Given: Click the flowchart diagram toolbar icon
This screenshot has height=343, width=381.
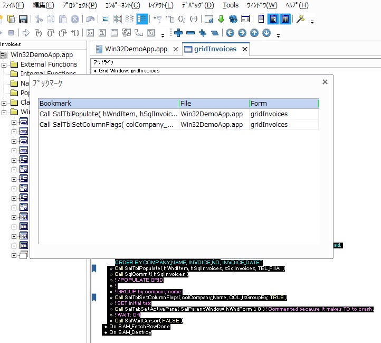Looking at the screenshot, I should tap(139, 33).
